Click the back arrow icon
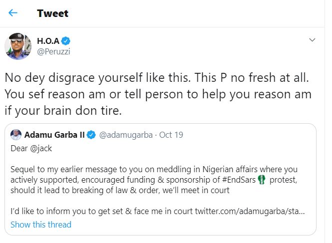 (x=13, y=13)
